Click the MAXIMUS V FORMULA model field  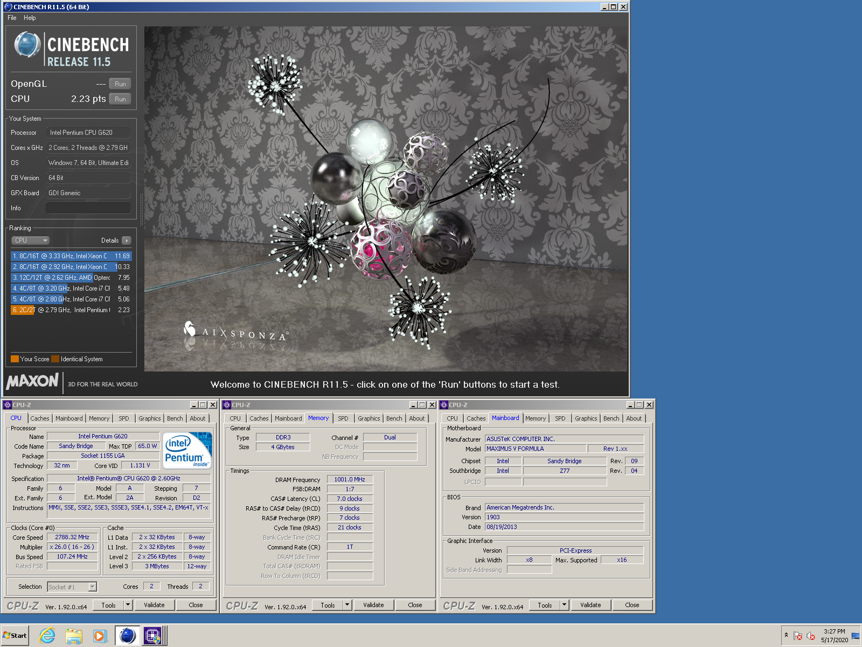click(536, 449)
